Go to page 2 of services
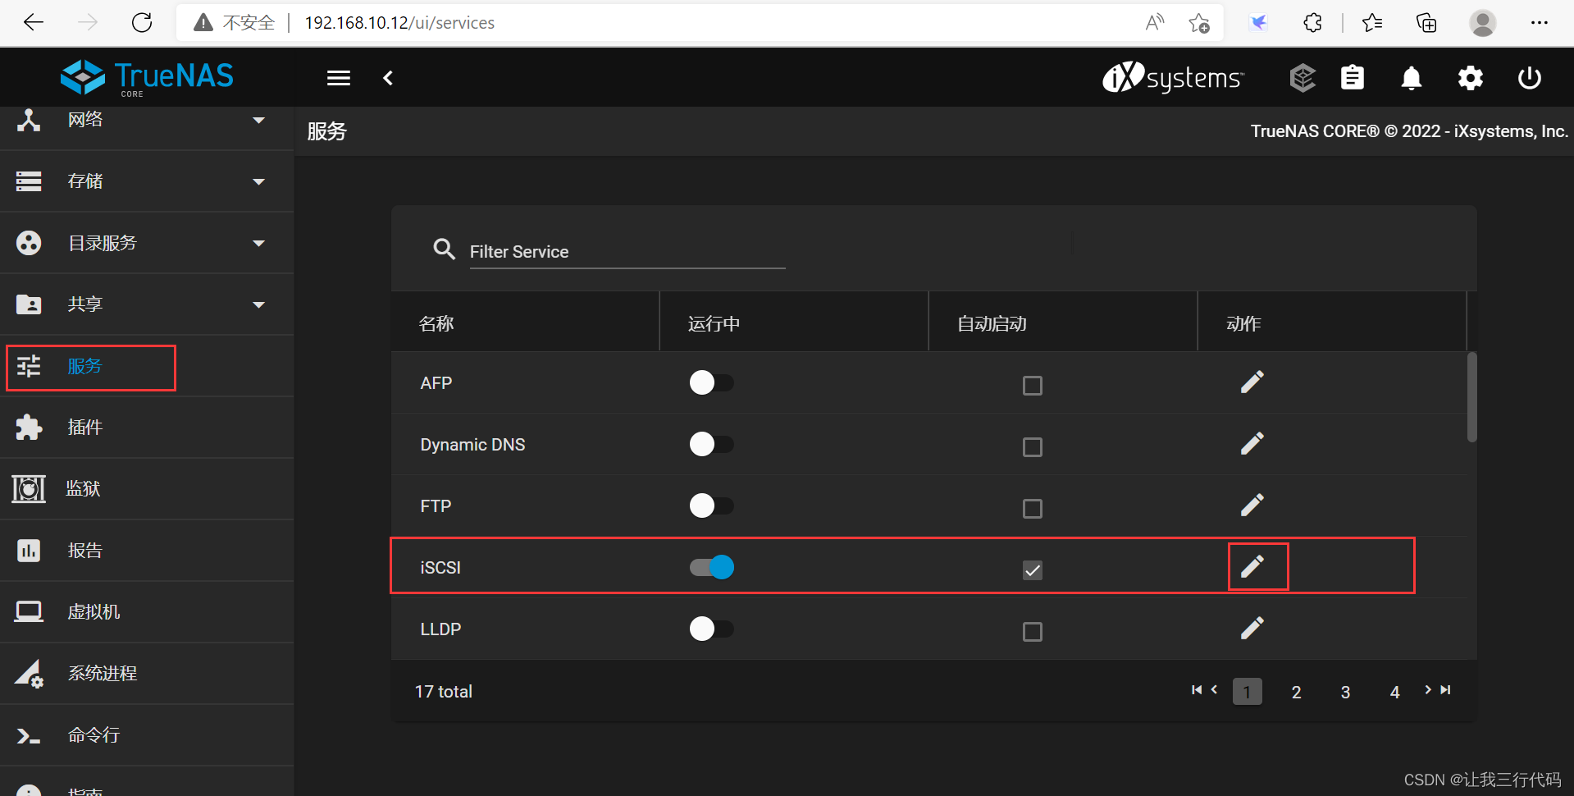 click(x=1296, y=692)
